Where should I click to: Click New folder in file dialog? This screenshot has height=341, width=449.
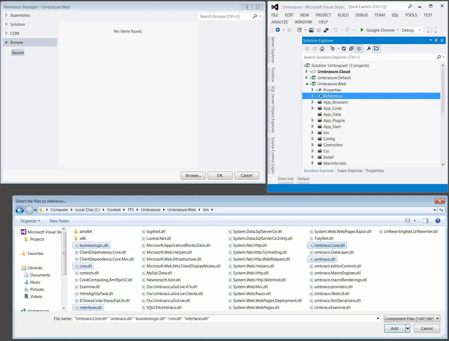tap(59, 221)
